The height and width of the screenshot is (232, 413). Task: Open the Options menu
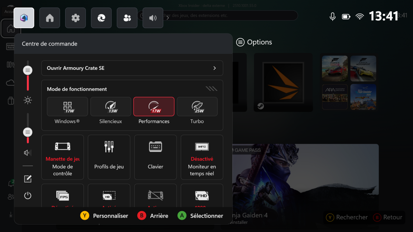254,42
